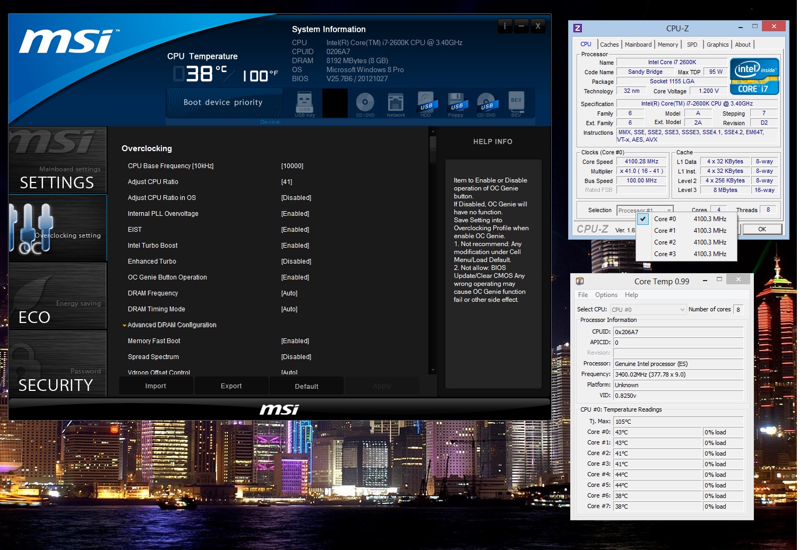Click scrollbar down arrow in overclocking list
The width and height of the screenshot is (807, 550).
point(433,370)
